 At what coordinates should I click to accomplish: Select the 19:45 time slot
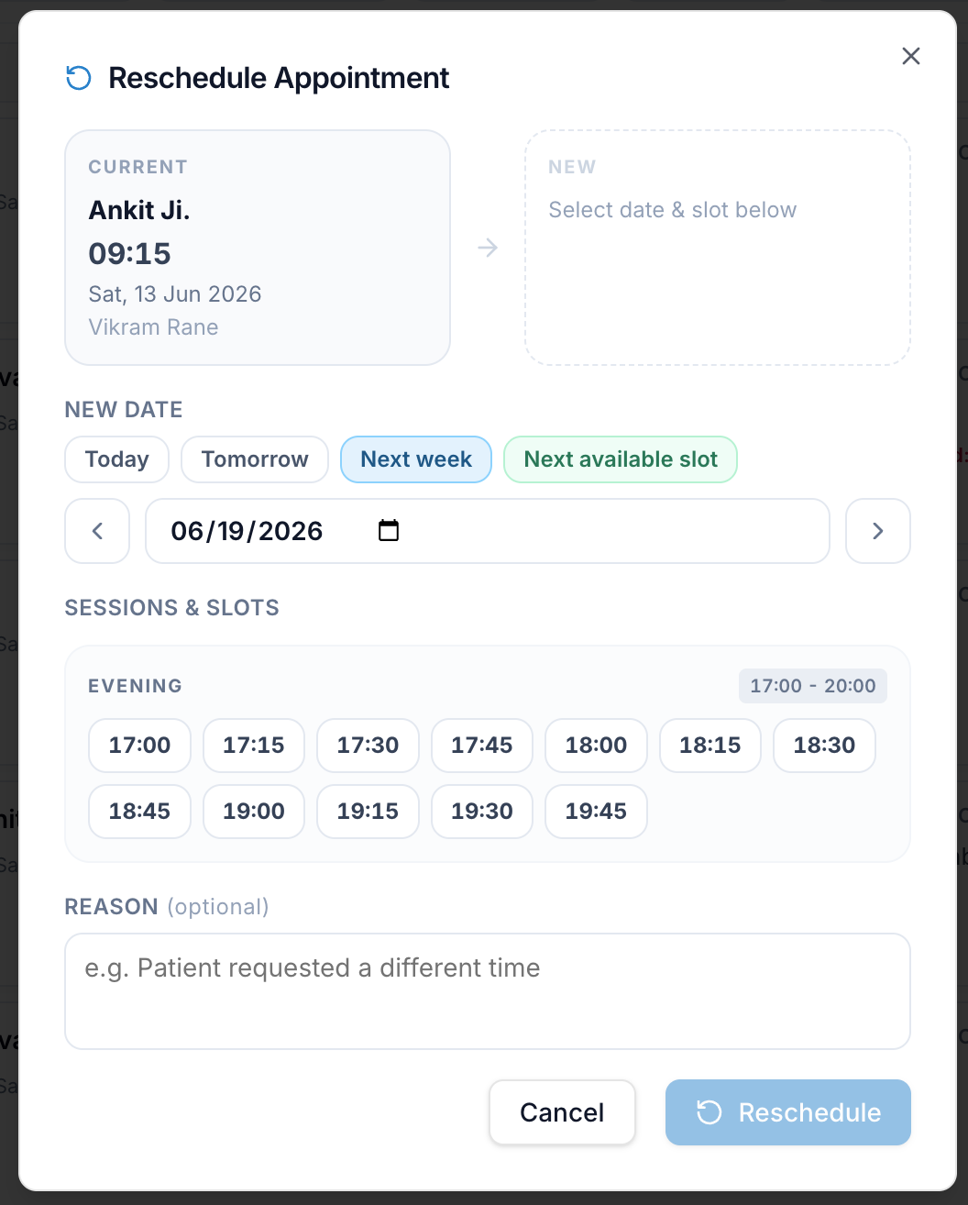[x=596, y=812]
